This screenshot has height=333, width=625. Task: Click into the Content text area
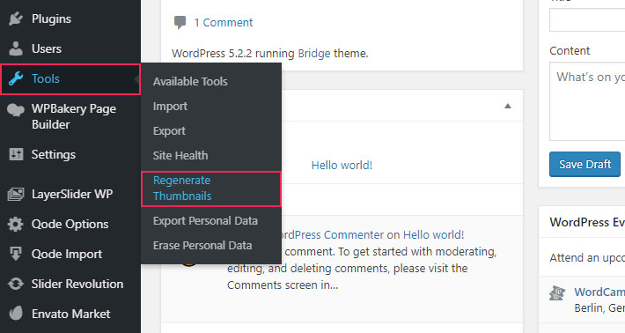[587, 101]
